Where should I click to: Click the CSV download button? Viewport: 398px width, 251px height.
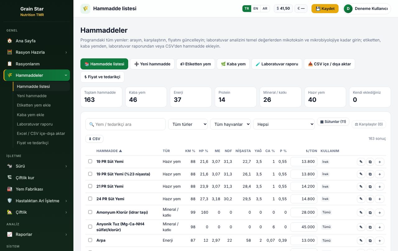click(x=95, y=139)
